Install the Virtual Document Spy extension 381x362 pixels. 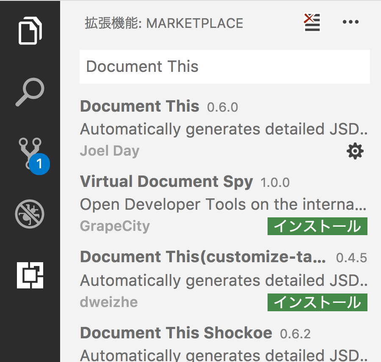point(317,226)
